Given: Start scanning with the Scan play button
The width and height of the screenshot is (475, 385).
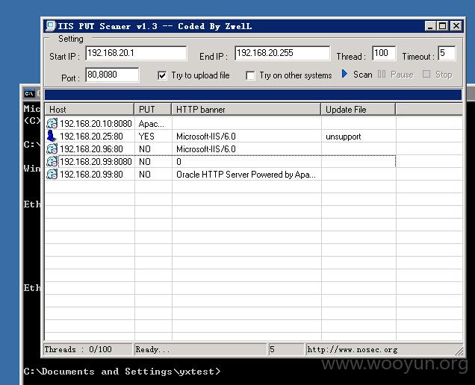Looking at the screenshot, I should [x=357, y=74].
